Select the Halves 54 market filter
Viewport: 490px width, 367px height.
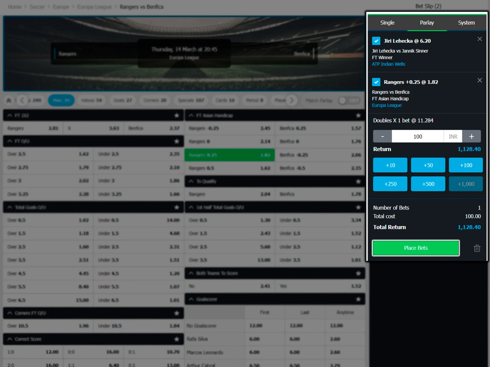pyautogui.click(x=91, y=100)
